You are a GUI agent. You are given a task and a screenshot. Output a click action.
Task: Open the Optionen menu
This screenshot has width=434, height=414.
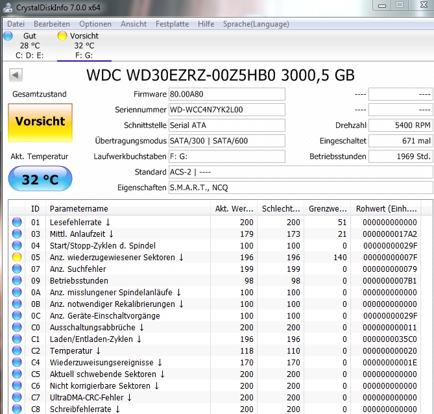tap(95, 24)
